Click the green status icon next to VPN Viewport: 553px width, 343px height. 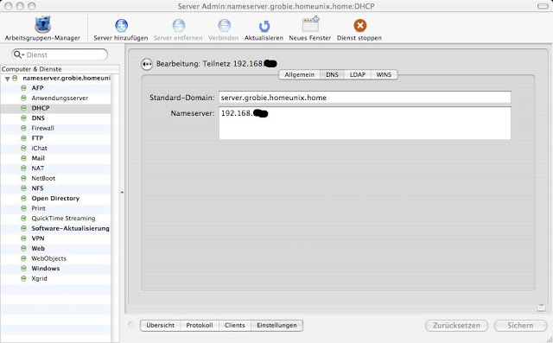tap(23, 238)
